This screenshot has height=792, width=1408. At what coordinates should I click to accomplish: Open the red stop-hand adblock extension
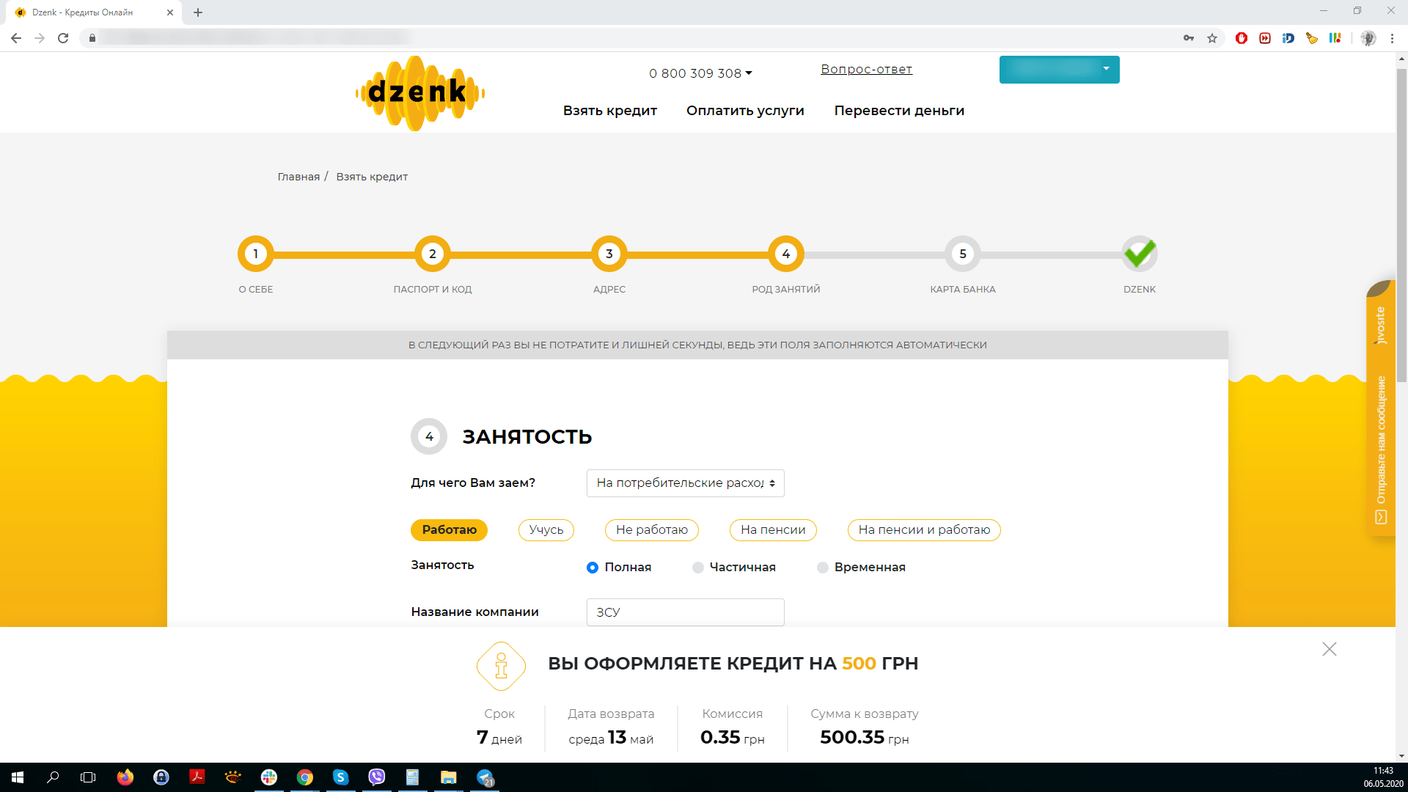click(x=1242, y=38)
